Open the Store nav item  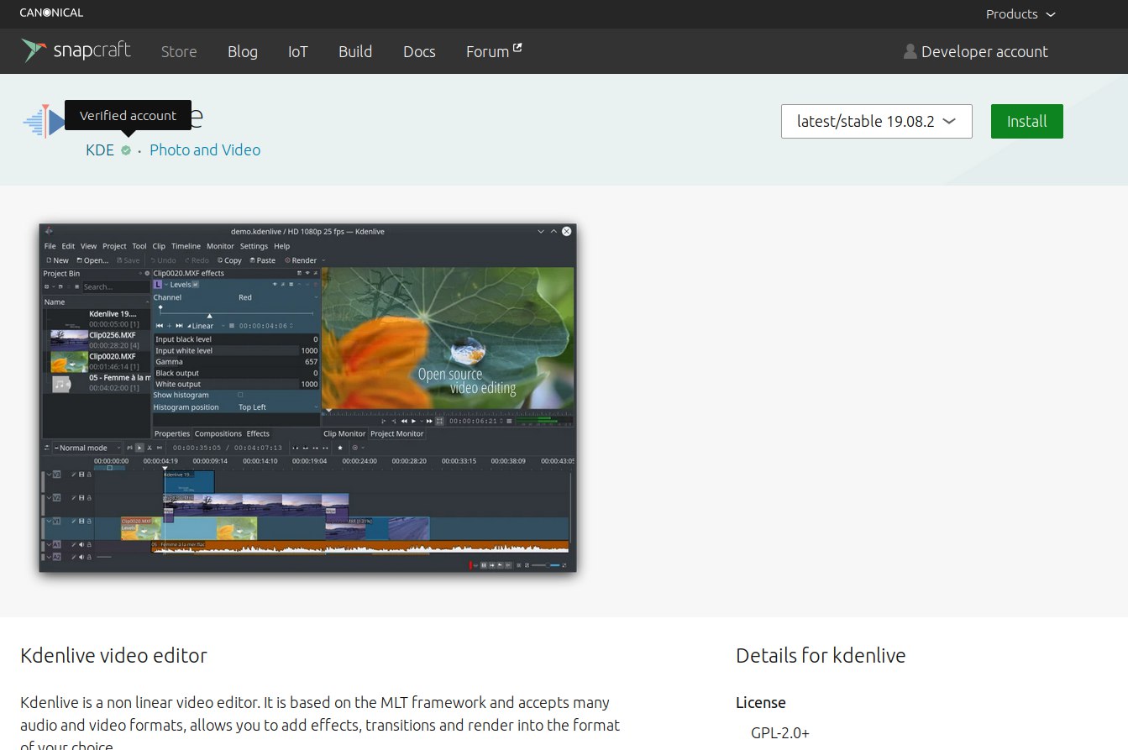click(x=179, y=51)
